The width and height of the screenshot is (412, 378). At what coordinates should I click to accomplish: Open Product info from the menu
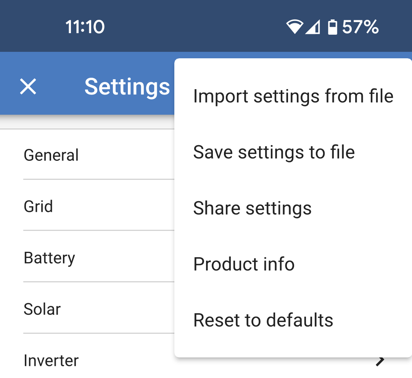[244, 264]
